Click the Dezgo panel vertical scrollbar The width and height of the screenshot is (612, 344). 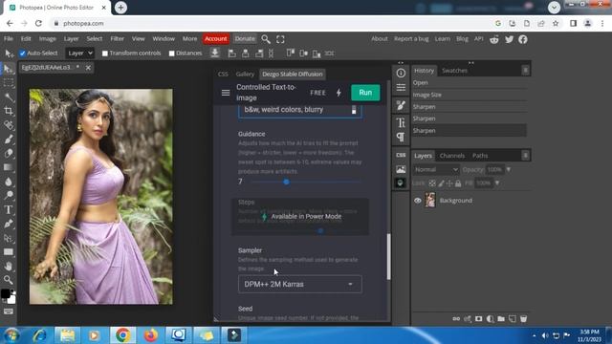tap(389, 257)
